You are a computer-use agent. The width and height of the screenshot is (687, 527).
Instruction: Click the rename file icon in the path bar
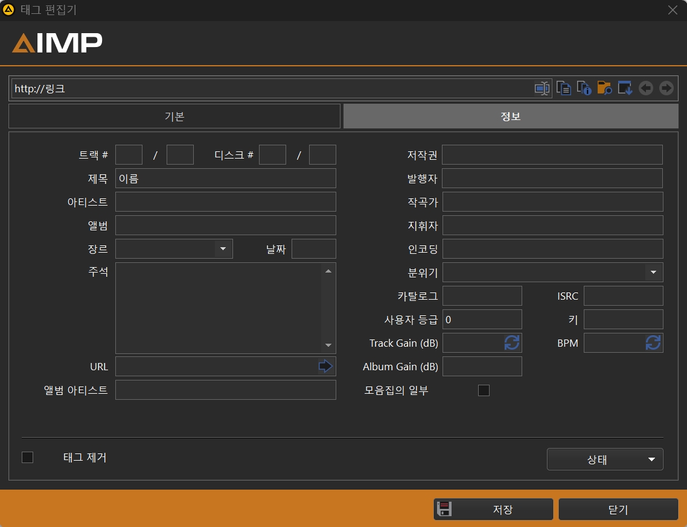coord(542,89)
